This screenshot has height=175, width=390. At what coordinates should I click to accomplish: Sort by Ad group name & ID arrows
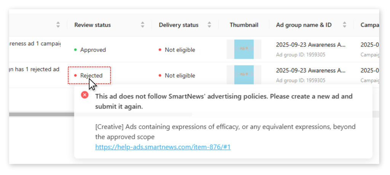tap(345, 25)
